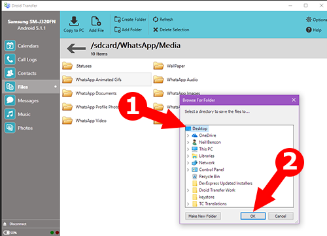
Task: Cancel the folder browse dialog
Action: (281, 216)
